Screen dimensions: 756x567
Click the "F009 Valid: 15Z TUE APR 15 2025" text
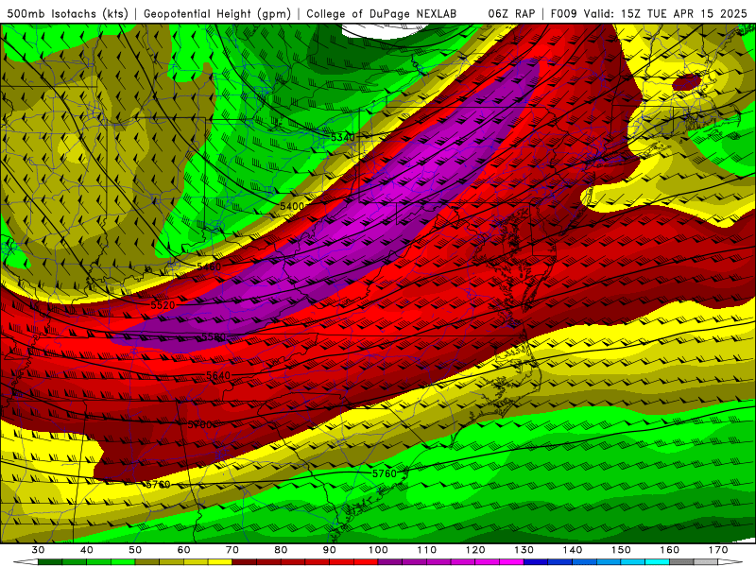(x=648, y=13)
